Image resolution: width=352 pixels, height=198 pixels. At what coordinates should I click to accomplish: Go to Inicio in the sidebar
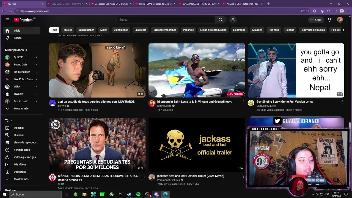pos(21,31)
